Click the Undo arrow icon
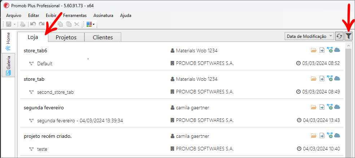Screen dimensions: 355x158 coord(33,24)
